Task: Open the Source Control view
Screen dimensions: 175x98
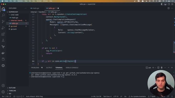Action: [3, 22]
